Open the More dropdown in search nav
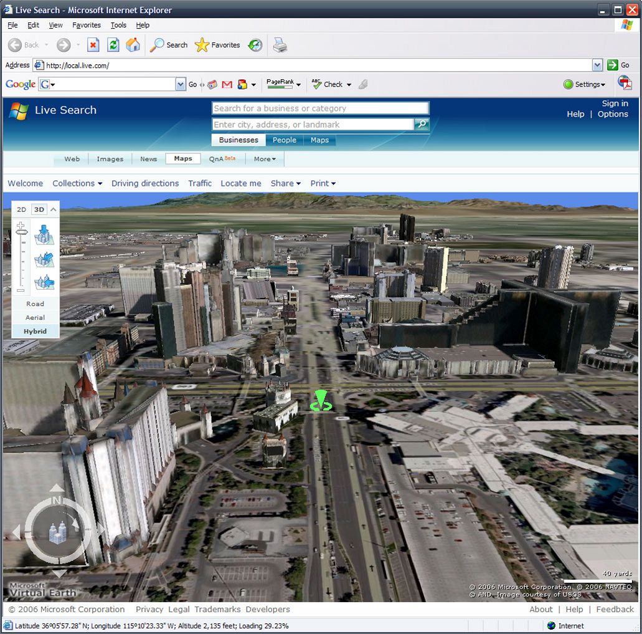Screen dimensions: 642x634 (x=265, y=159)
